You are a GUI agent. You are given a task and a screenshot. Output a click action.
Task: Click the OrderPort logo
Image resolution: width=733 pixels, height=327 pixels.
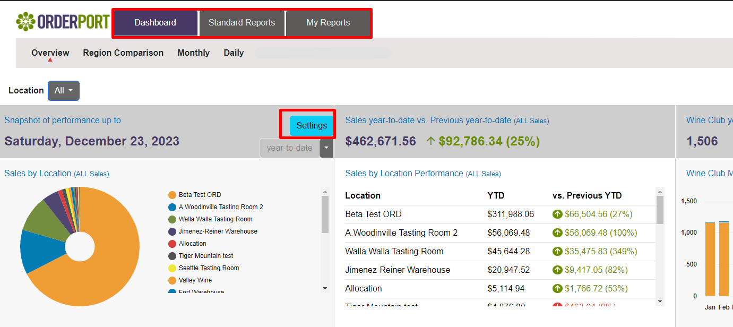tap(62, 22)
